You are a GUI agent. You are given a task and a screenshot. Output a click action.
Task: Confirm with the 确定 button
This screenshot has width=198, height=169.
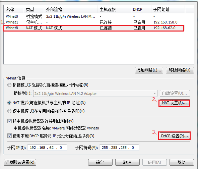100,162
